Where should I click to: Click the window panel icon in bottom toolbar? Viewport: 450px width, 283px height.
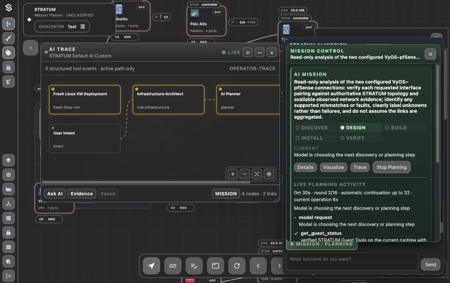click(216, 265)
